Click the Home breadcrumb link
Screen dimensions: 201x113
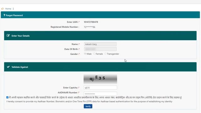[x=8, y=9]
